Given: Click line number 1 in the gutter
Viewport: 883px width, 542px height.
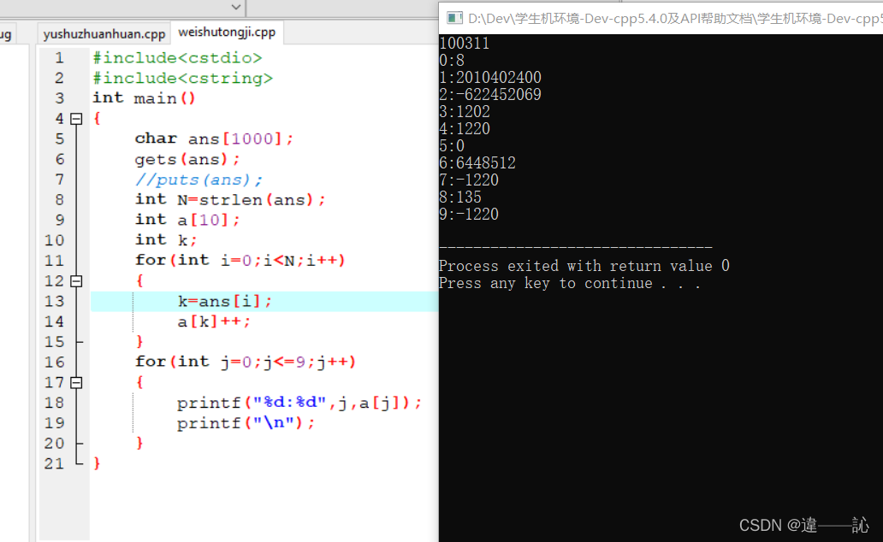Looking at the screenshot, I should tap(59, 58).
